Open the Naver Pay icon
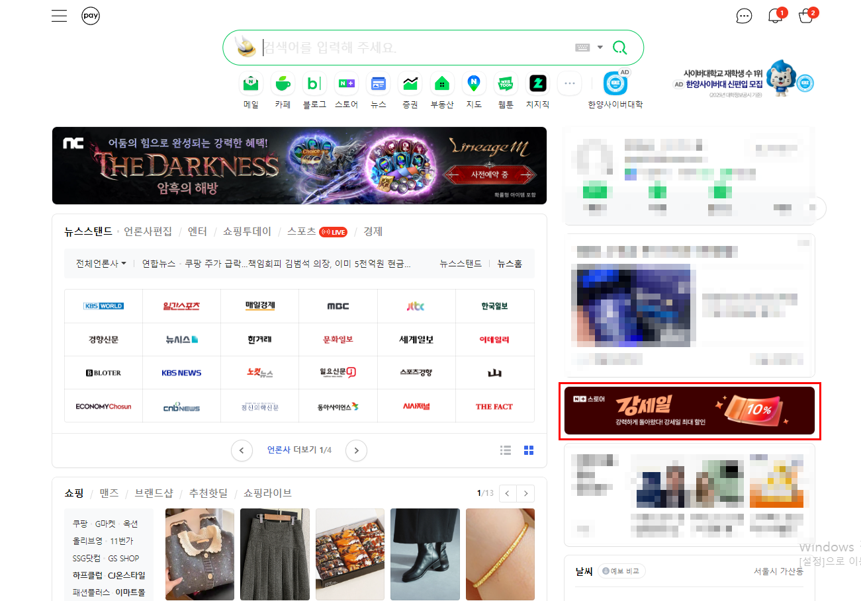 91,16
